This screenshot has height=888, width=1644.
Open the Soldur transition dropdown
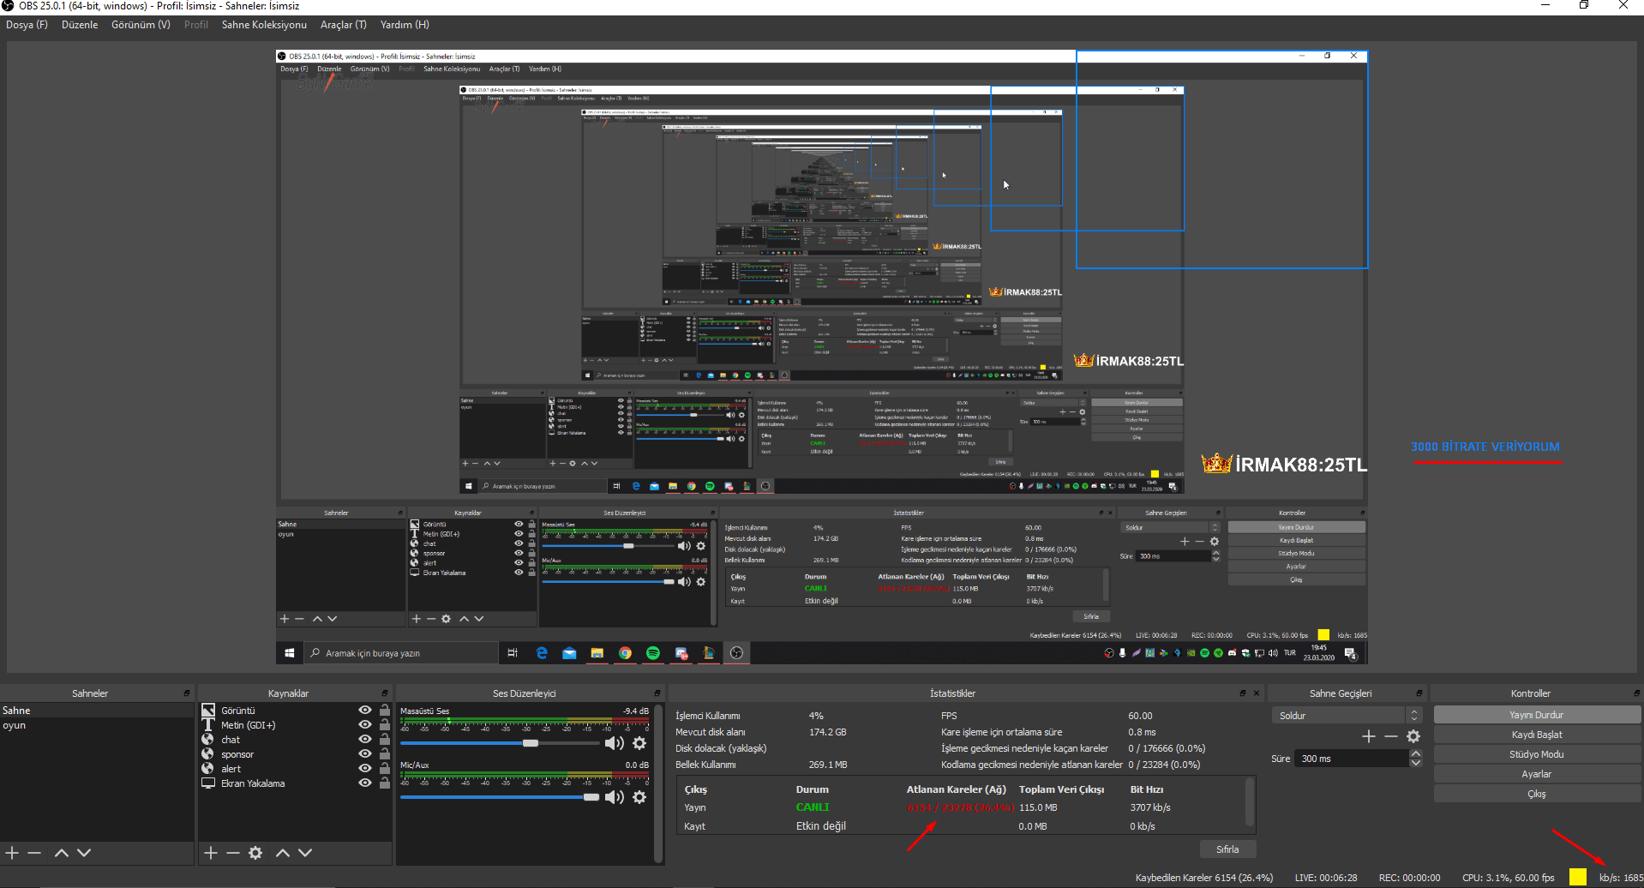1347,716
